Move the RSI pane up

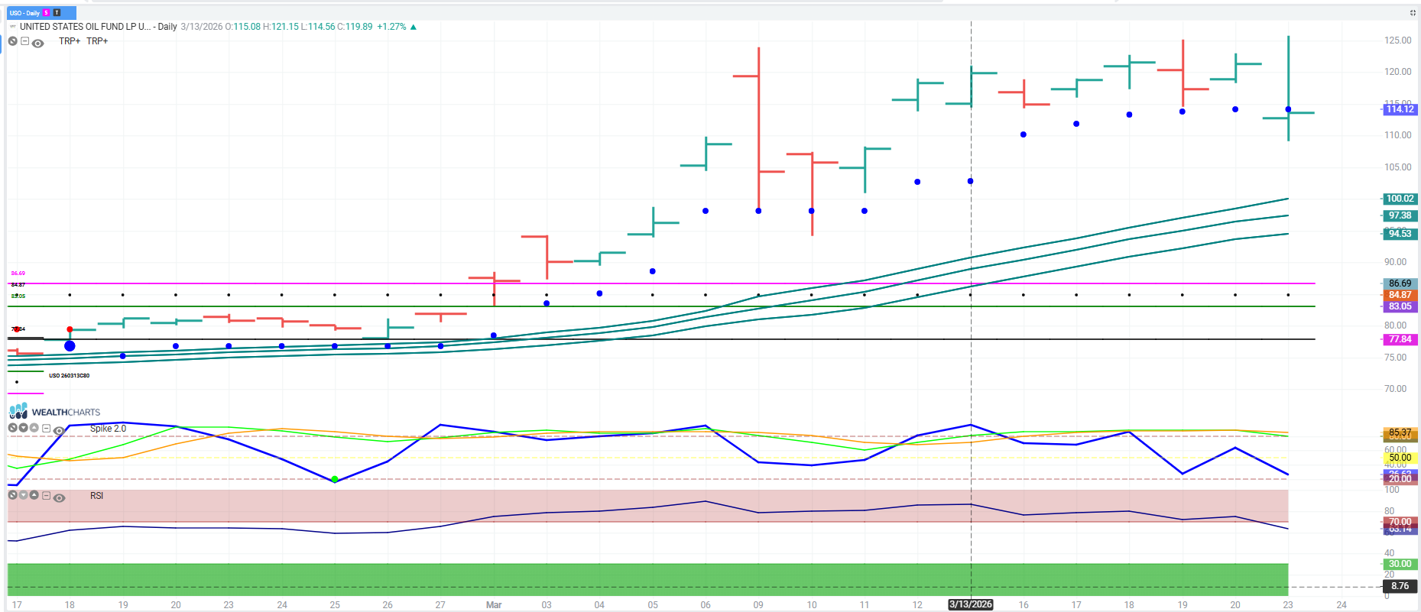pos(34,495)
